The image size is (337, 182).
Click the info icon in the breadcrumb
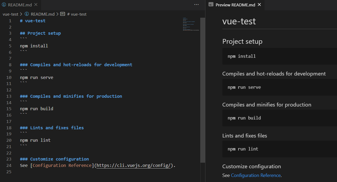tap(27, 14)
